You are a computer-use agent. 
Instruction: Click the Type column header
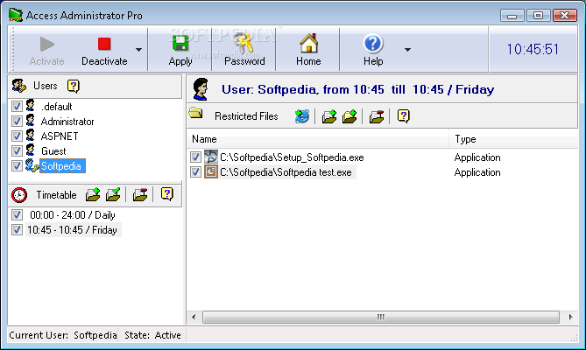coord(513,139)
